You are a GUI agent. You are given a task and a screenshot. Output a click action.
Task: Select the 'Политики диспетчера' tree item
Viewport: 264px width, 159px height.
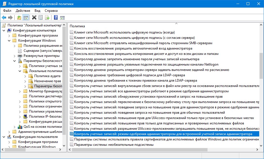click(46, 96)
